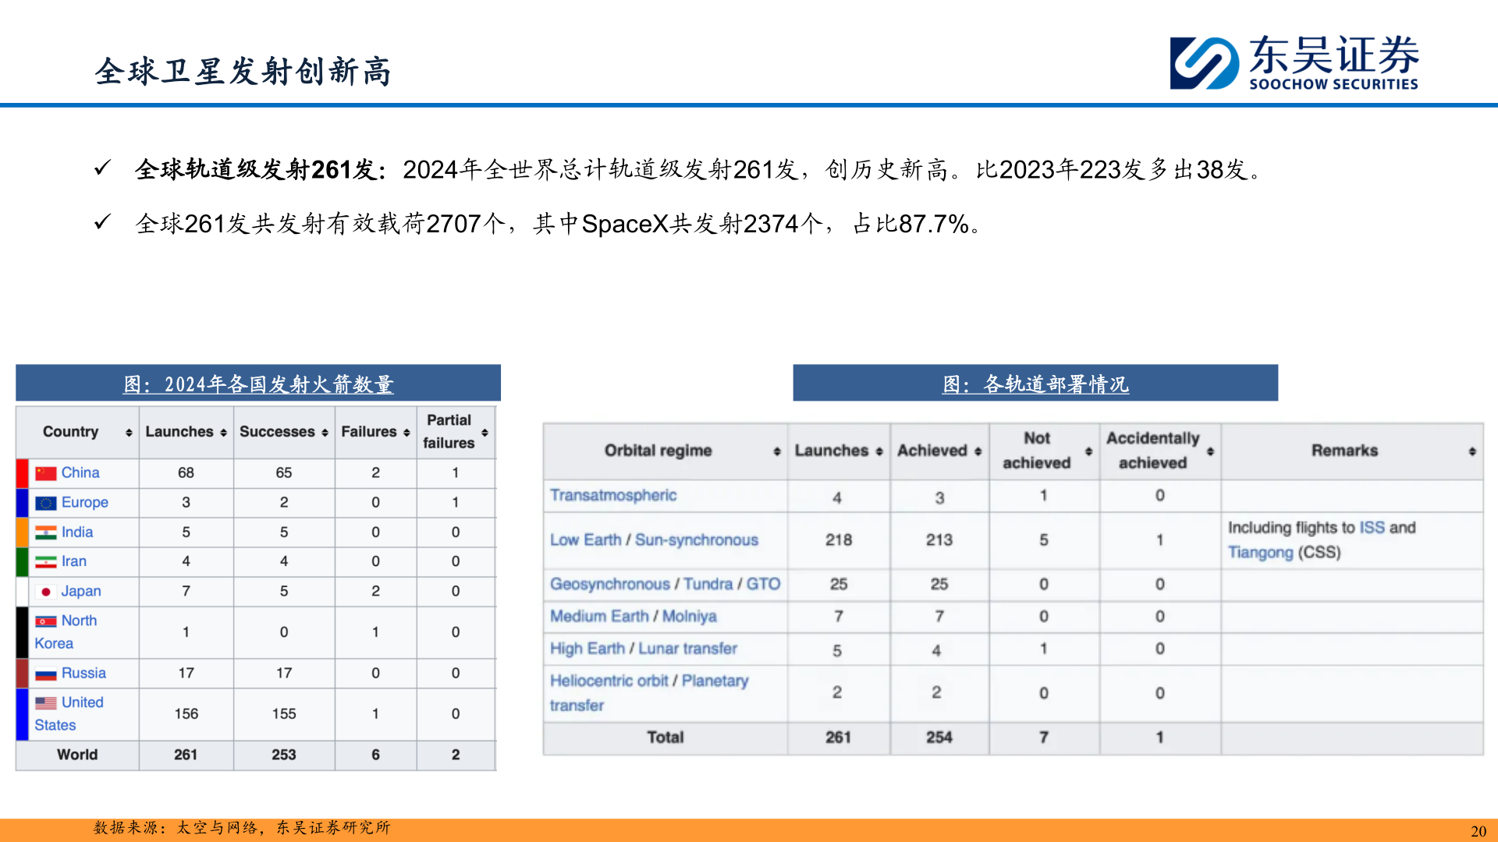The image size is (1498, 842).
Task: Click the Europe EU flag icon
Action: (x=45, y=502)
